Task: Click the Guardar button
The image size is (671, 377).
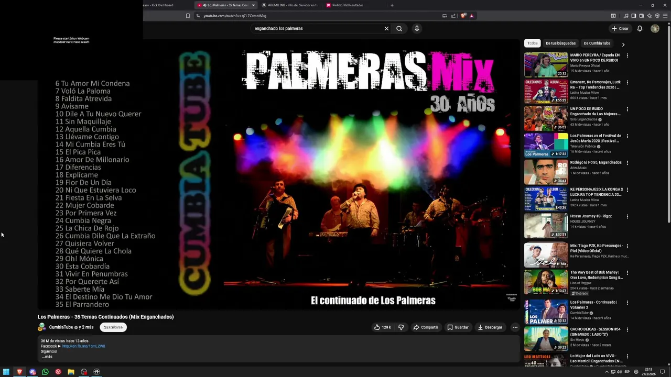Action: pyautogui.click(x=458, y=327)
